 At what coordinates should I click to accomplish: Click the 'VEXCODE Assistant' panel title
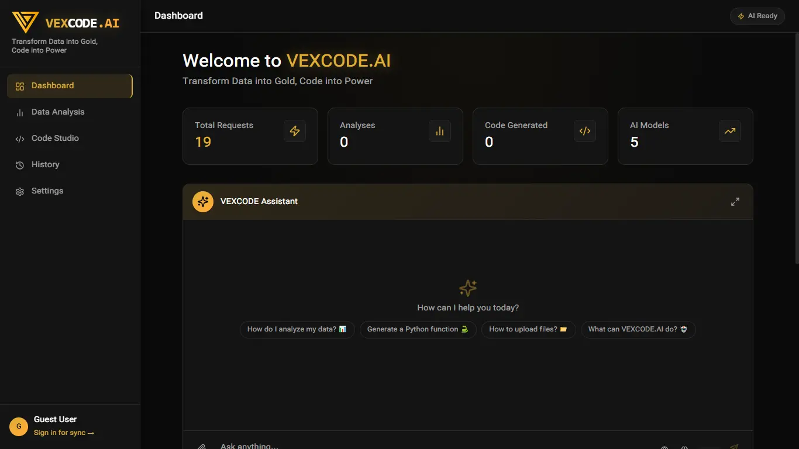[259, 201]
